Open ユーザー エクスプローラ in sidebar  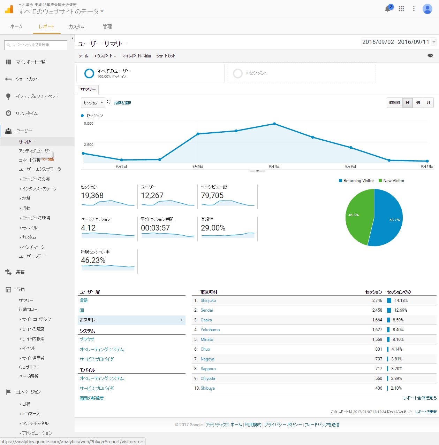40,169
